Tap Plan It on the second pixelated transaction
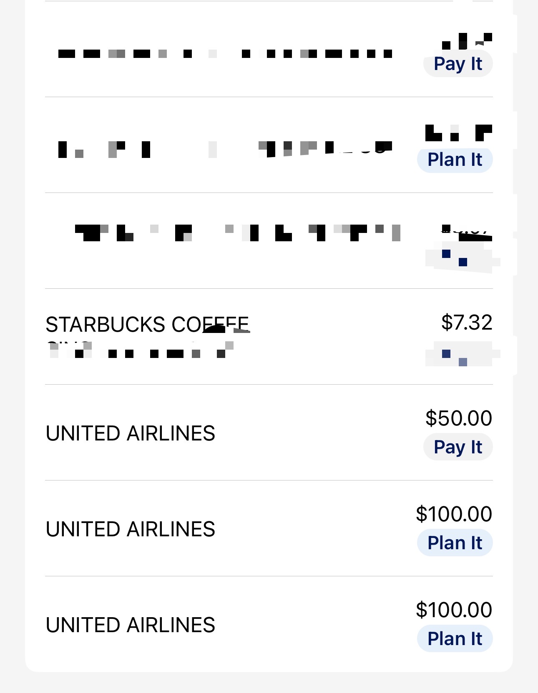Image resolution: width=538 pixels, height=693 pixels. pyautogui.click(x=455, y=160)
